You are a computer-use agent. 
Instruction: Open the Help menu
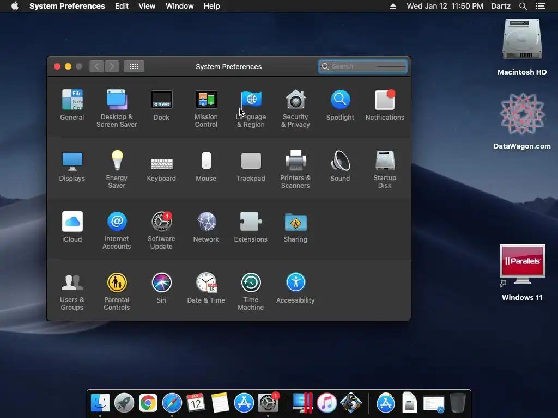pos(212,6)
